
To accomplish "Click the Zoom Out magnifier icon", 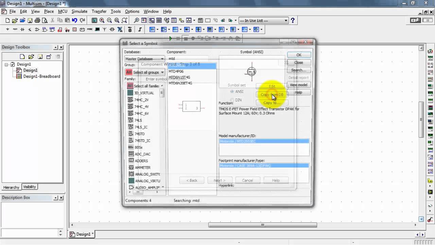I will point(109,20).
